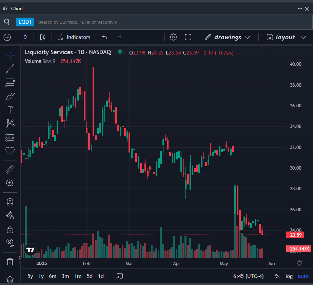Click the Liquidity Services chart title

coord(68,52)
